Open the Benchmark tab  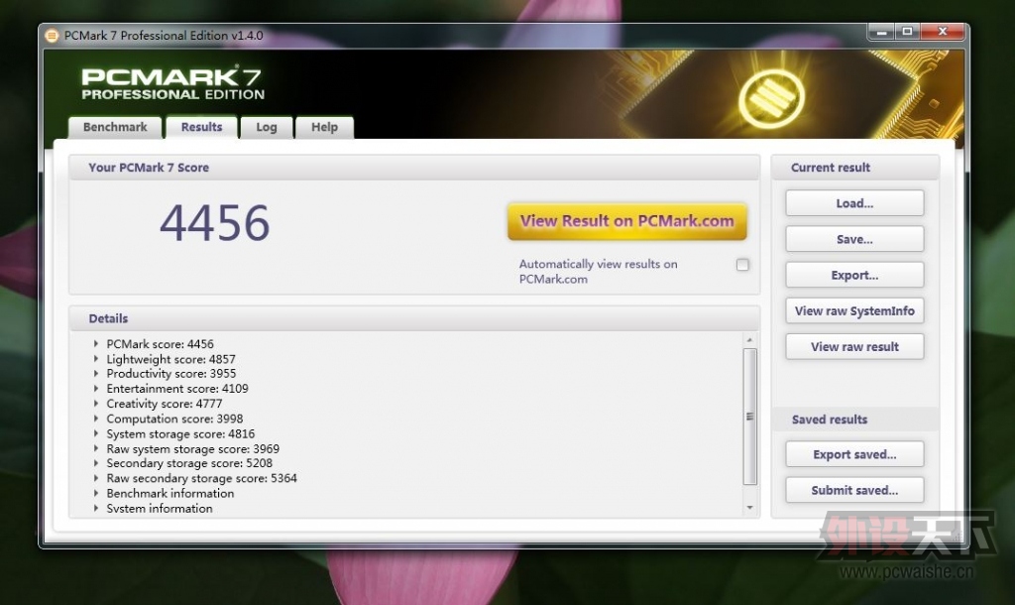(x=115, y=127)
